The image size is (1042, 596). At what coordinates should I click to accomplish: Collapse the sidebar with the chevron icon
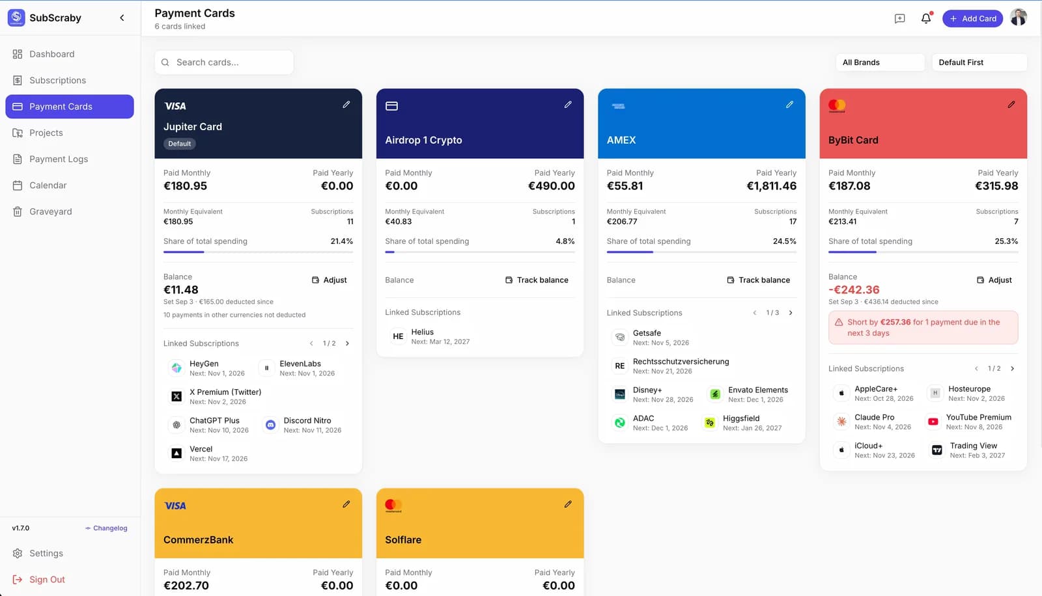pyautogui.click(x=122, y=18)
